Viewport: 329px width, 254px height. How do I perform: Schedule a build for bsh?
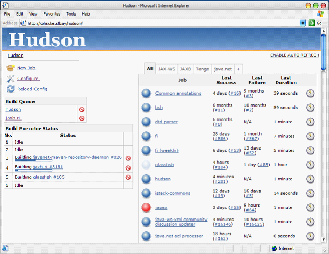310,108
